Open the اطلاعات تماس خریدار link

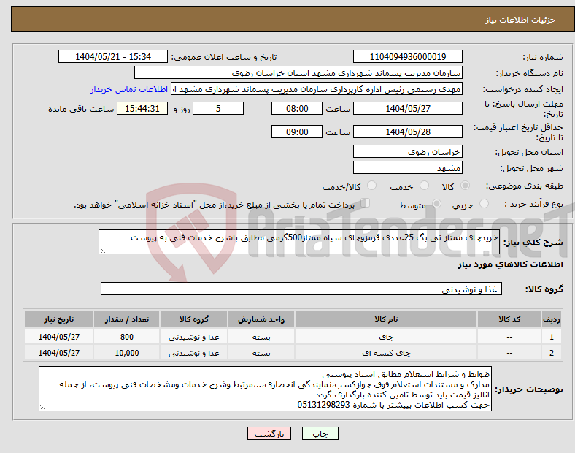129,89
